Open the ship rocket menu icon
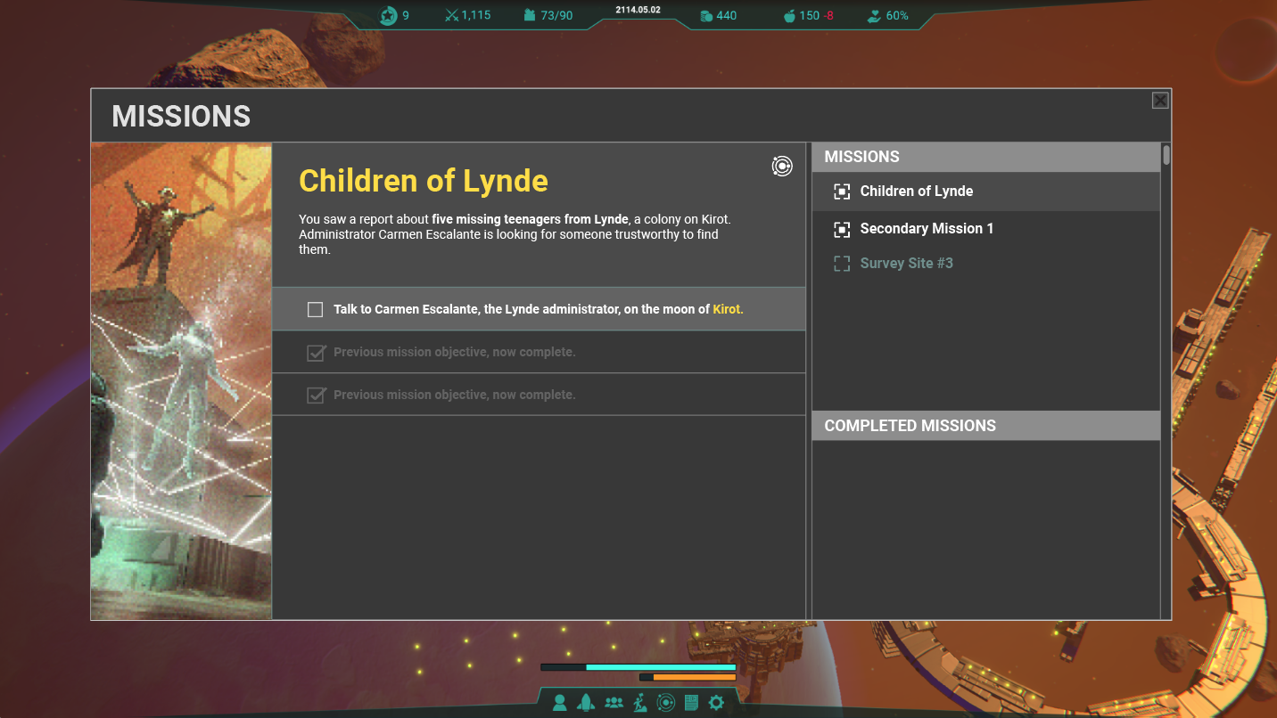1277x718 pixels. pyautogui.click(x=586, y=703)
